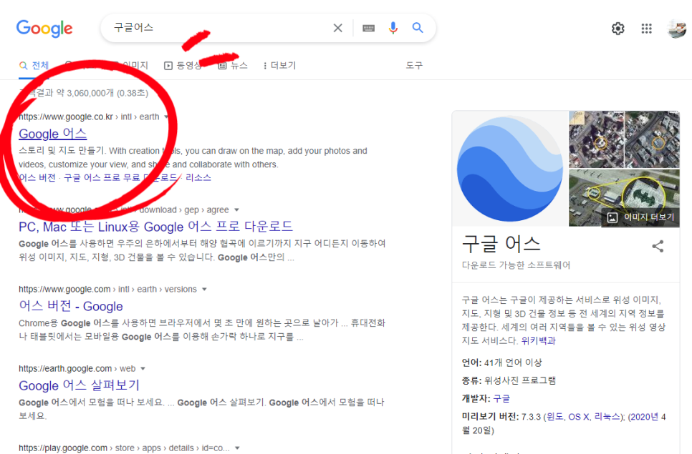The image size is (692, 454).
Task: Start voice search with microphone icon
Action: point(393,28)
